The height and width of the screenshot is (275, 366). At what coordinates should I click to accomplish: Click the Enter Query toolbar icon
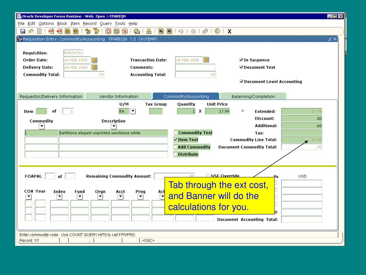tap(108, 31)
